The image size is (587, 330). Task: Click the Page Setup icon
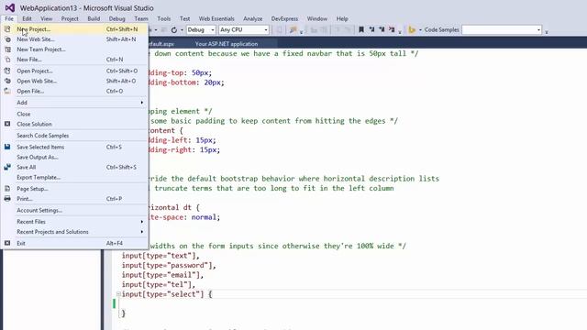(7, 189)
